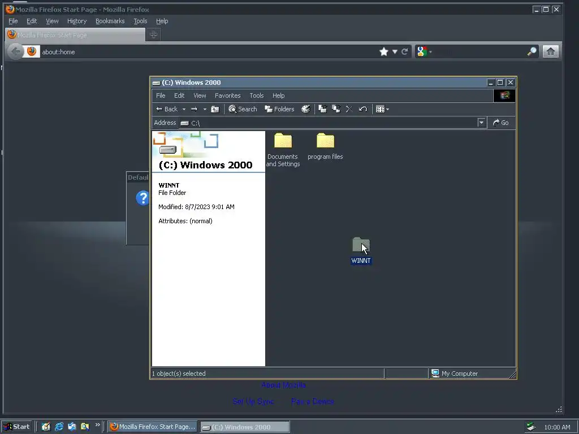Viewport: 579px width, 434px height.
Task: Click the Pair a Device link
Action: tap(312, 402)
